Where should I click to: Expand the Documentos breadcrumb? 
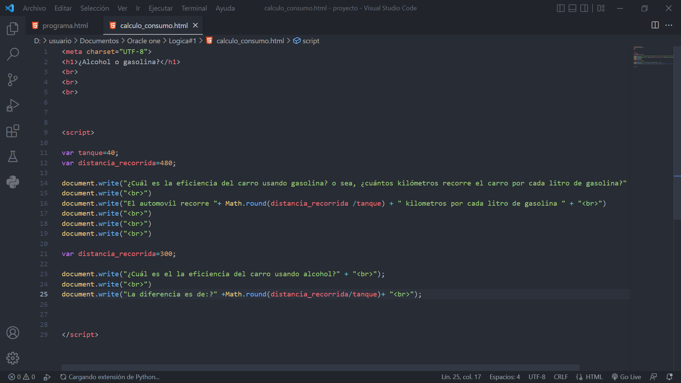pyautogui.click(x=99, y=41)
